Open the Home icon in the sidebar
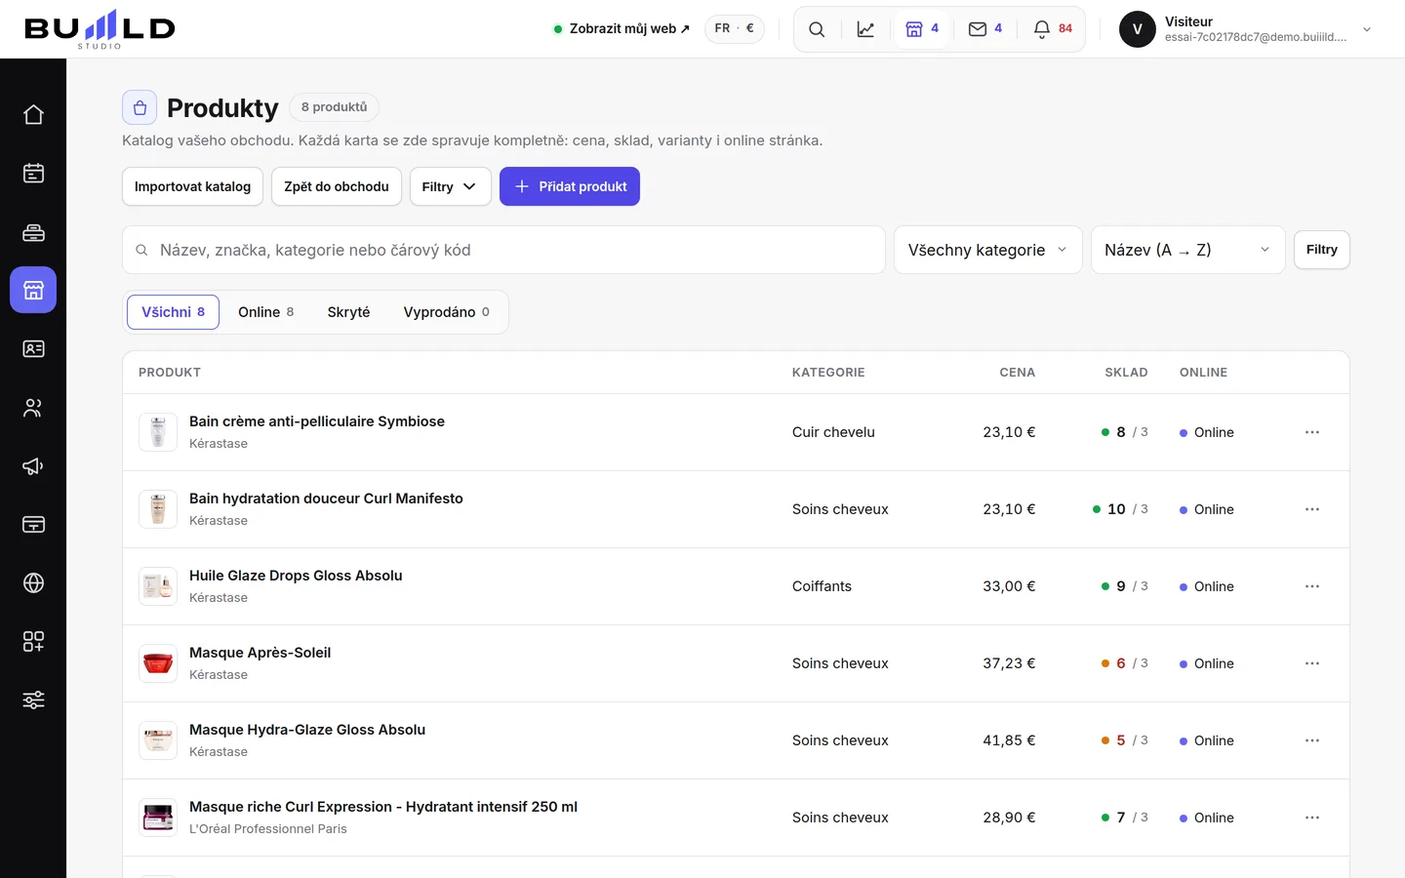The width and height of the screenshot is (1405, 878). [33, 115]
